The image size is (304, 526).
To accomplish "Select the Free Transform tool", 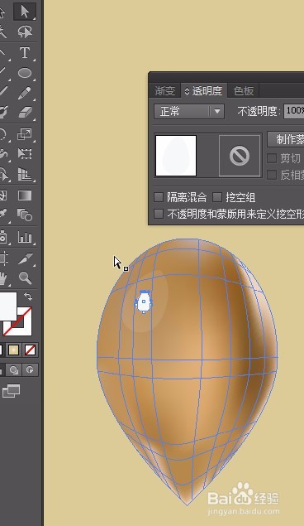I will 25,153.
